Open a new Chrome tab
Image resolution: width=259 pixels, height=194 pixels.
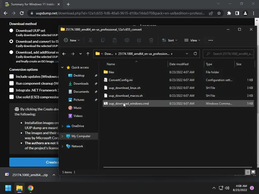(68, 4)
